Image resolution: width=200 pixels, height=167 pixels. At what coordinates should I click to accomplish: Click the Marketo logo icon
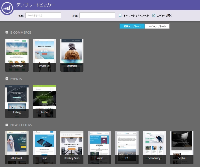tap(7, 8)
